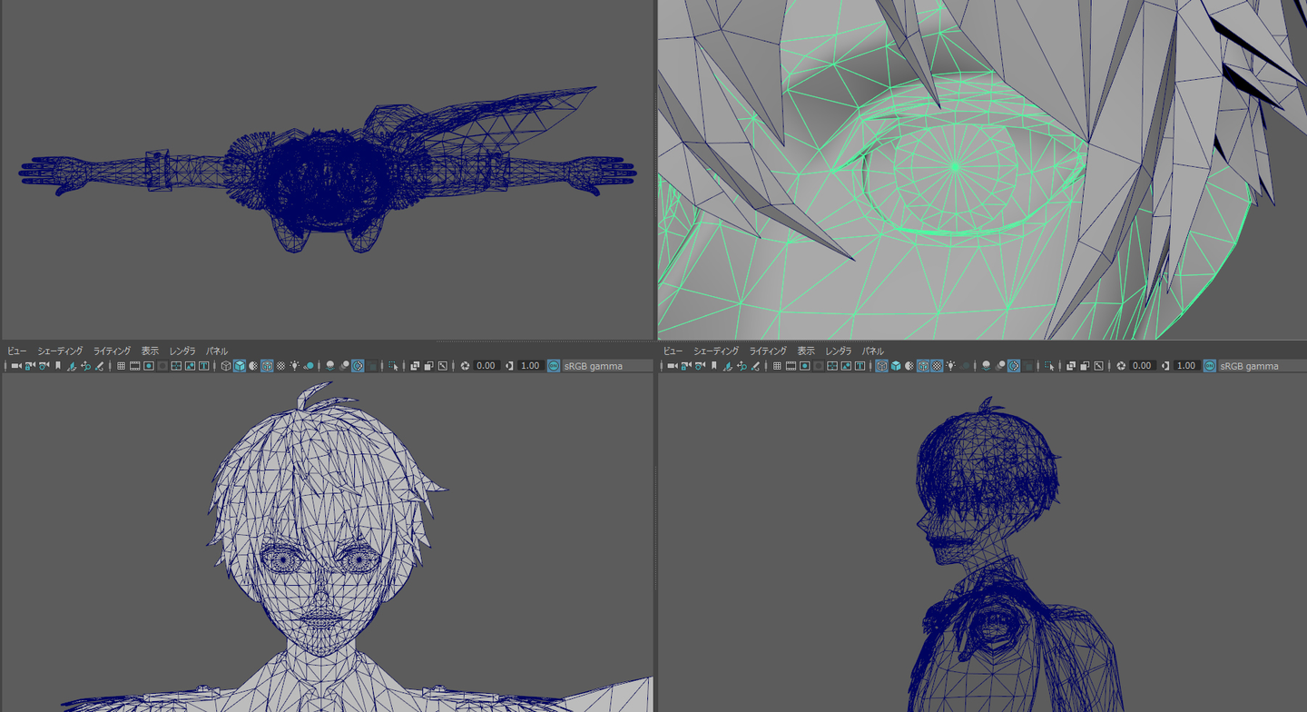The height and width of the screenshot is (712, 1307).
Task: Switch front-view panel to Wireframe shading
Action: coord(226,366)
